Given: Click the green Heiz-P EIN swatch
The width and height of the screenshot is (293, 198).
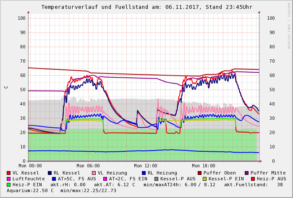Looking at the screenshot, I should [9, 185].
